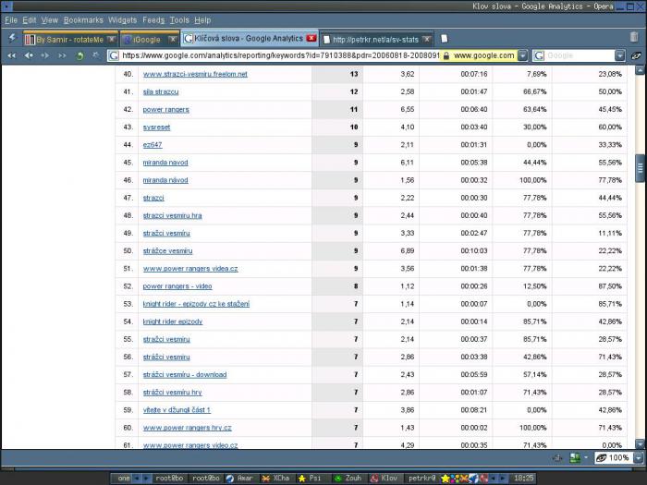This screenshot has width=647, height=485.
Task: Click yellow star tray icon in taskbar
Action: [446, 479]
